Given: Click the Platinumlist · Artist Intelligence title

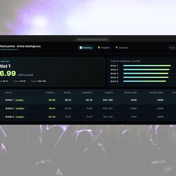Looking at the screenshot, I should 20,46.
